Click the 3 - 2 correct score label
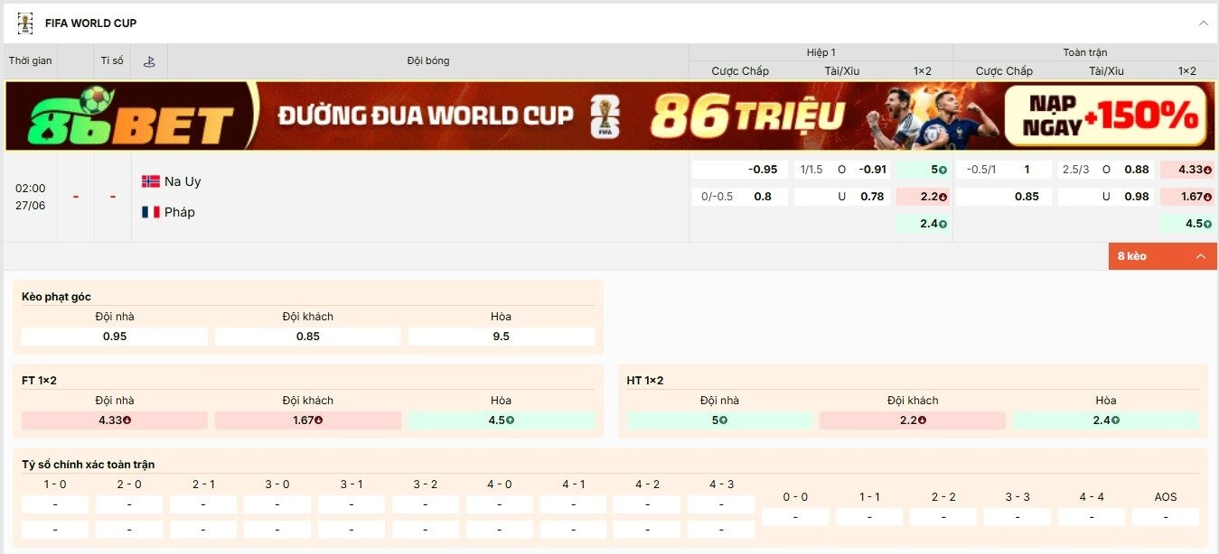This screenshot has height=554, width=1219. point(426,485)
